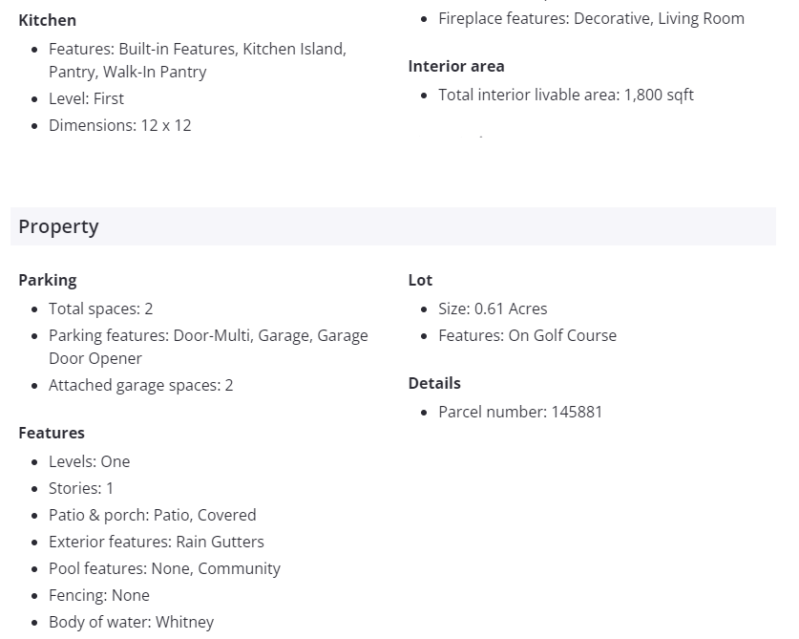Screen dimensions: 799x639
Task: Click the Kitchen heading
Action: (48, 20)
